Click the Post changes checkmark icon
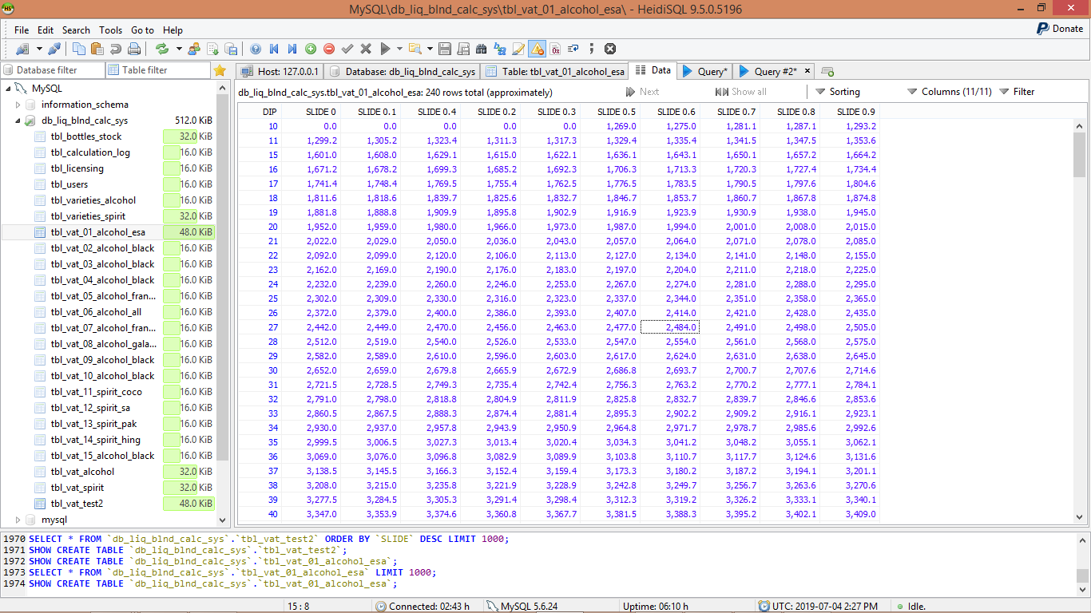The image size is (1091, 613). (x=347, y=49)
